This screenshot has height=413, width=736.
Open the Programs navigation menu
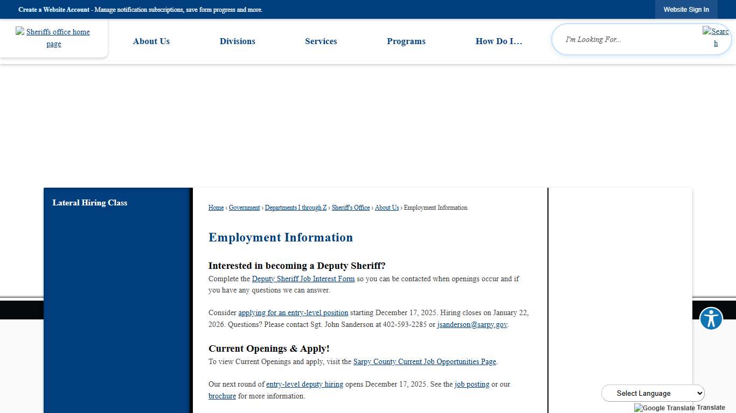point(406,41)
